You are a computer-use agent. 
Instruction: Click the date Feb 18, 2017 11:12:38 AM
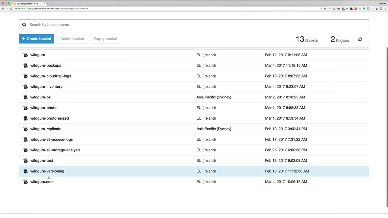(287, 171)
